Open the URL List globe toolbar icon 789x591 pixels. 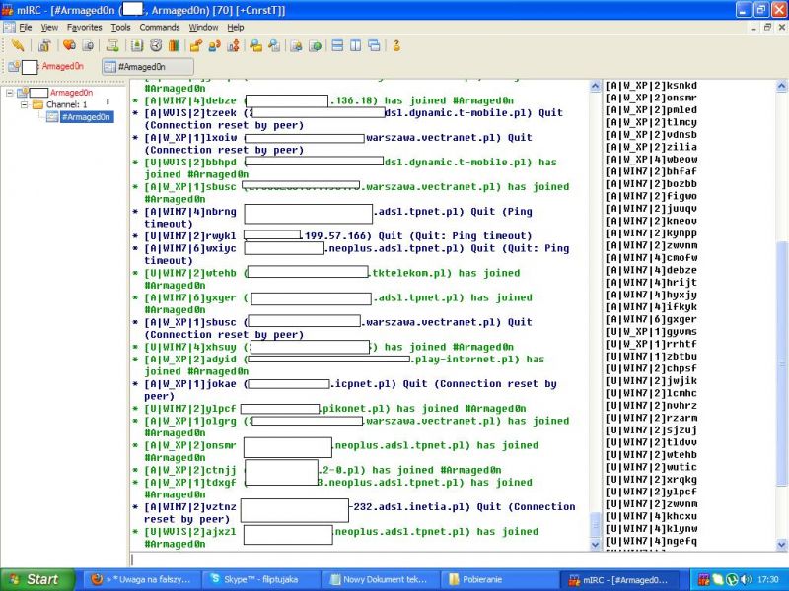click(315, 46)
